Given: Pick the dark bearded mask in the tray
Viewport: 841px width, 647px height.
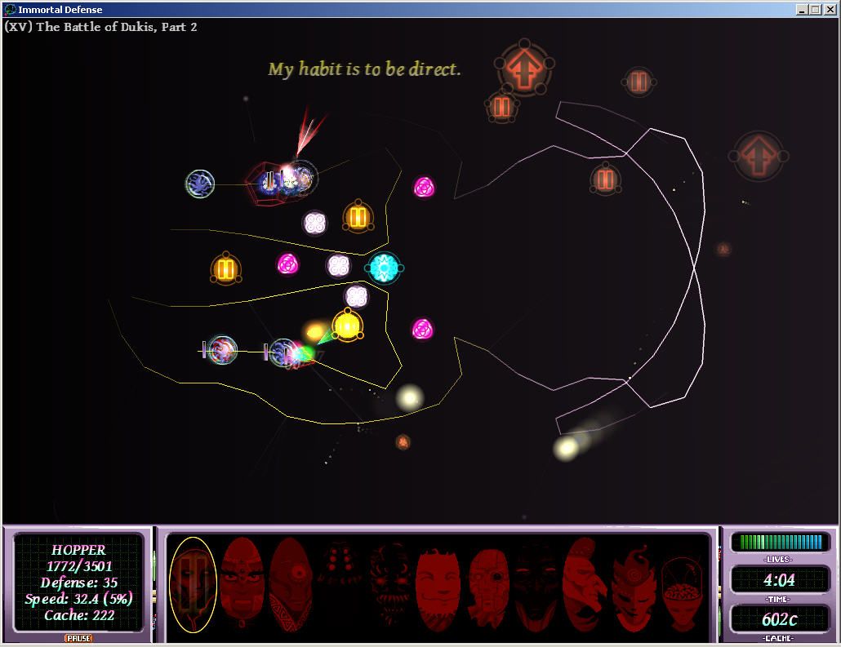Looking at the screenshot, I should [x=389, y=584].
